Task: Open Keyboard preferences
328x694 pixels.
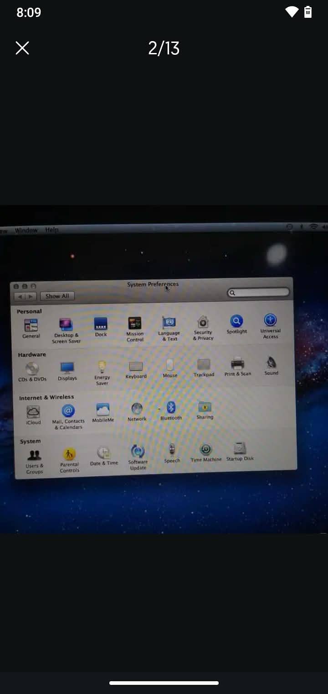Action: pyautogui.click(x=136, y=370)
